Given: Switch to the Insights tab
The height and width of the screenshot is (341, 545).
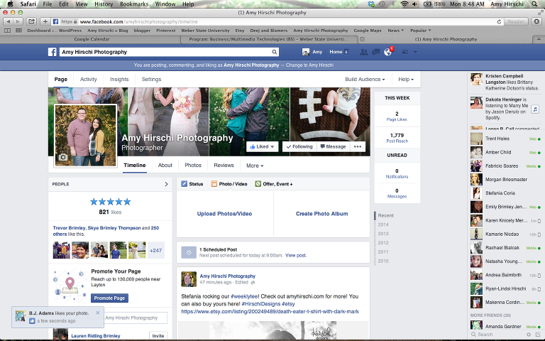Looking at the screenshot, I should 119,80.
